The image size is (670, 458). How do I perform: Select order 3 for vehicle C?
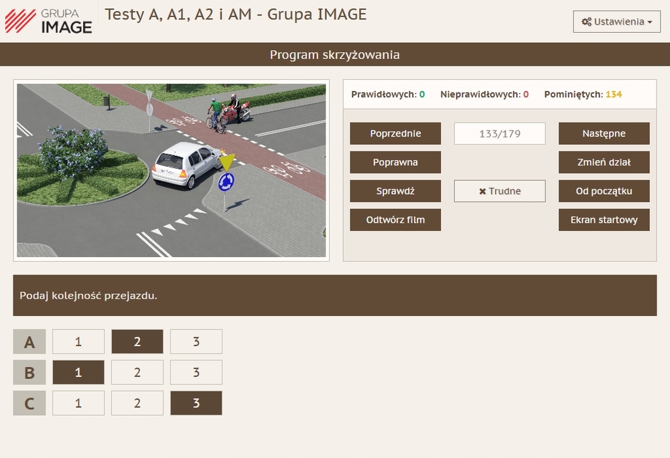(196, 403)
